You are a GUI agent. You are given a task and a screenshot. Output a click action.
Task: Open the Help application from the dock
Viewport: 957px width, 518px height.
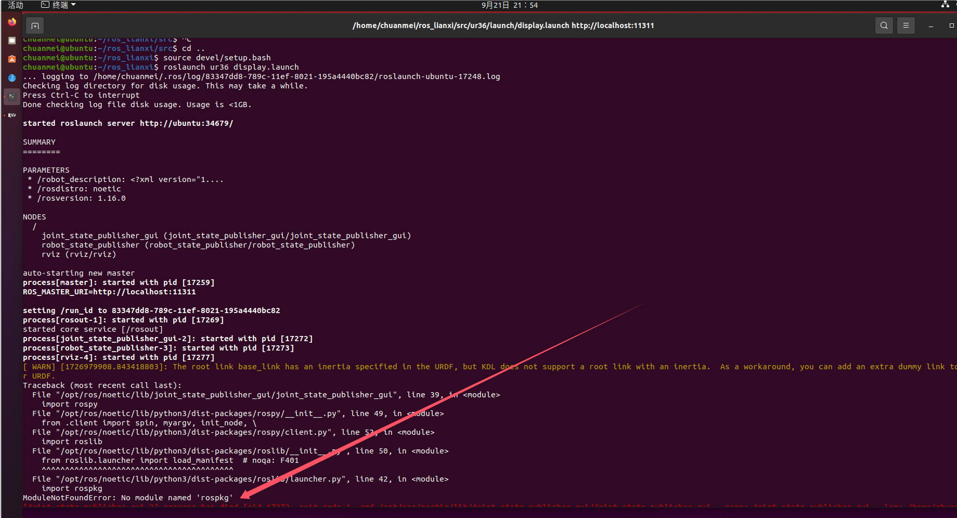(x=11, y=77)
